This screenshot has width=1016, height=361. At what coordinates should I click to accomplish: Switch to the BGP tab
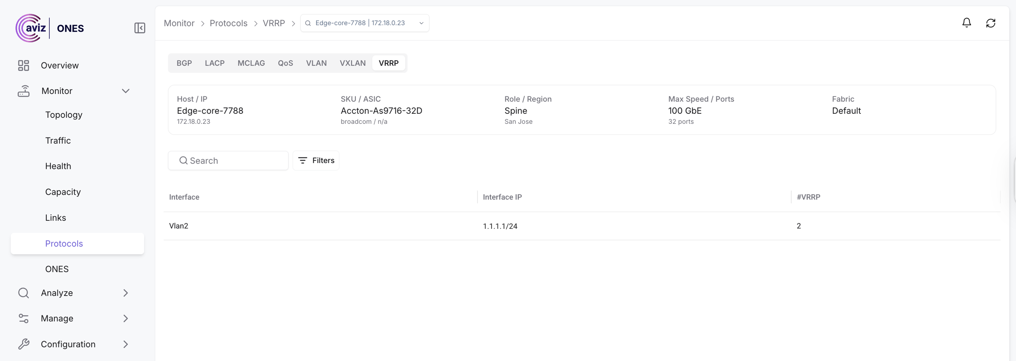(x=184, y=63)
